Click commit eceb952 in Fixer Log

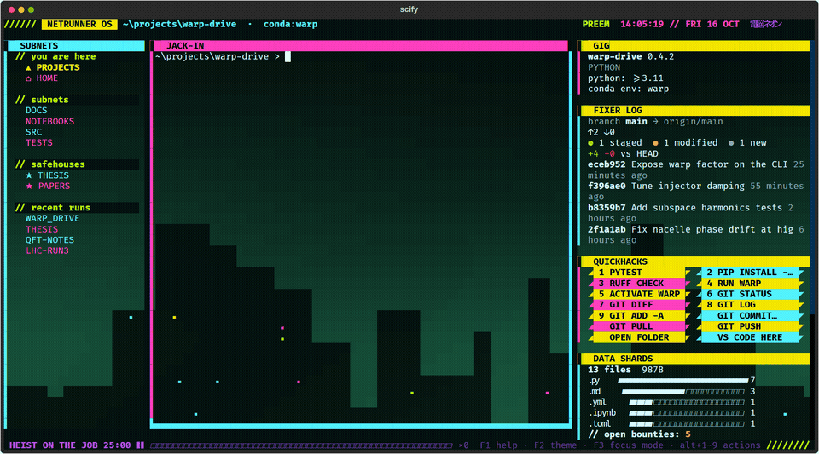[x=607, y=164]
